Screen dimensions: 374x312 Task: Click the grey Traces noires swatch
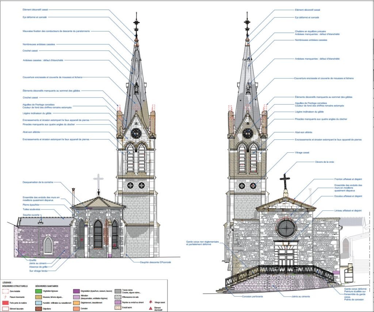point(118,291)
